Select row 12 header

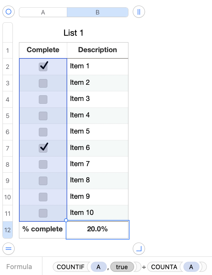click(8, 230)
